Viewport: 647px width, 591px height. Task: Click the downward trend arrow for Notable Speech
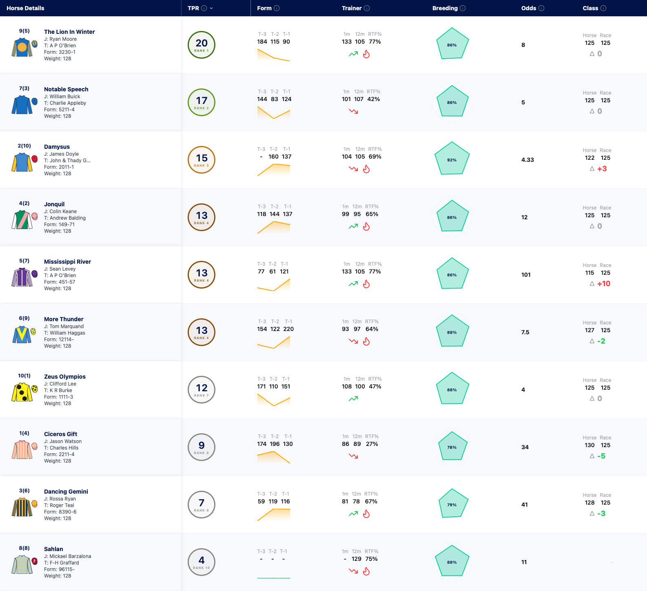[353, 111]
